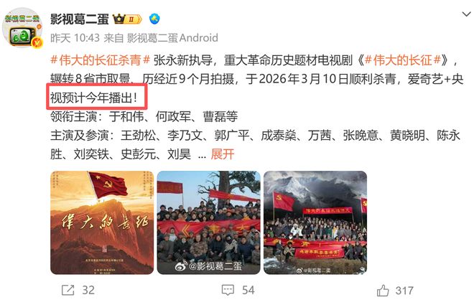Image resolution: width=474 pixels, height=305 pixels.
Task: Open comments via the speech bubble icon
Action: (228, 290)
